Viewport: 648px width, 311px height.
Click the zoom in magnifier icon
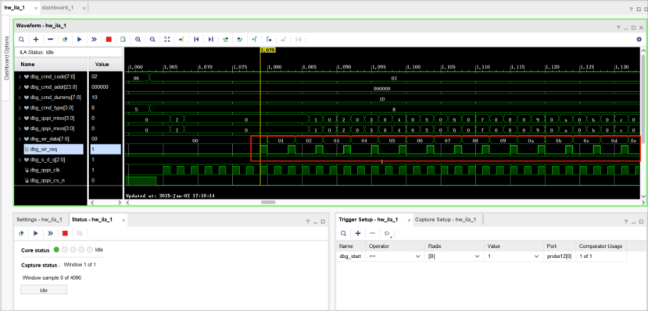(138, 39)
